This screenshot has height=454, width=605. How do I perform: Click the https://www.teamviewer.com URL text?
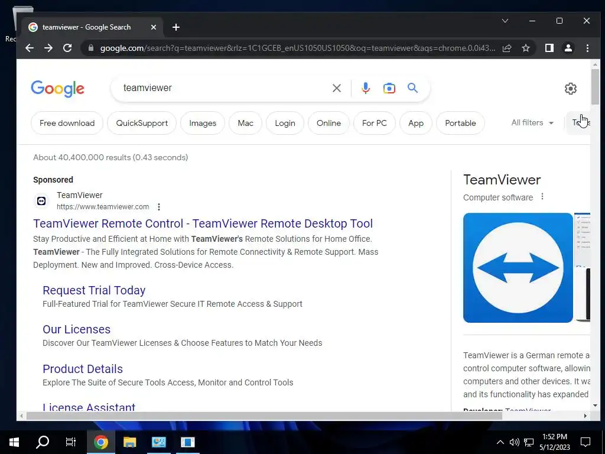(103, 207)
